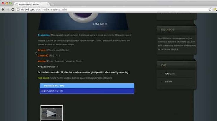Bookmark this page with the star icon
Image resolution: width=217 pixels, height=121 pixels.
click(x=210, y=9)
